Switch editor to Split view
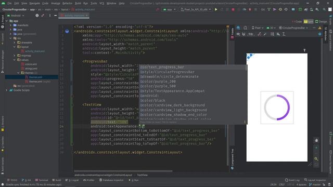Image resolution: width=333 pixels, height=187 pixels. click(x=309, y=21)
